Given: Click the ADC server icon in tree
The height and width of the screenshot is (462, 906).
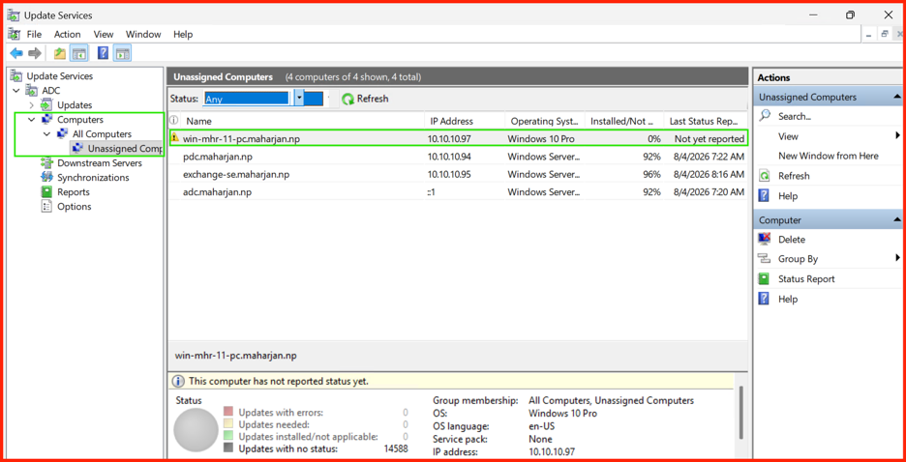Looking at the screenshot, I should tap(32, 91).
